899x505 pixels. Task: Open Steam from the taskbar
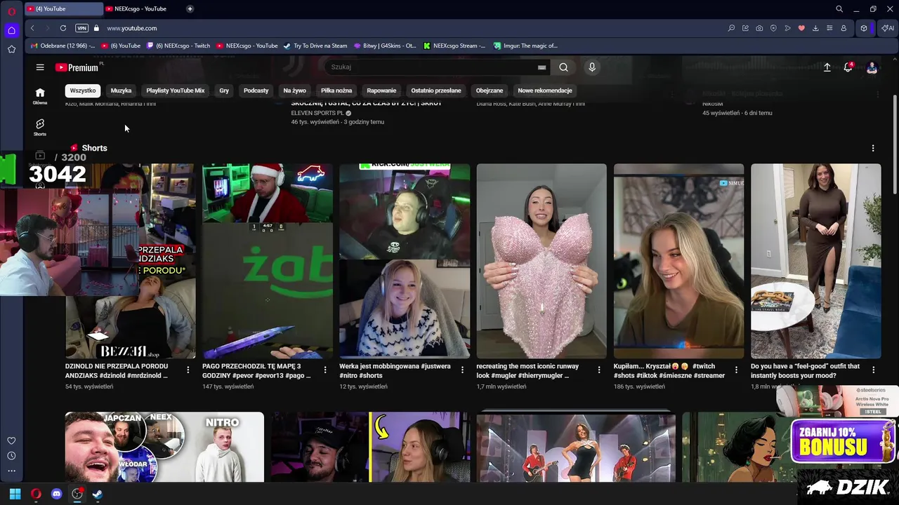point(98,494)
